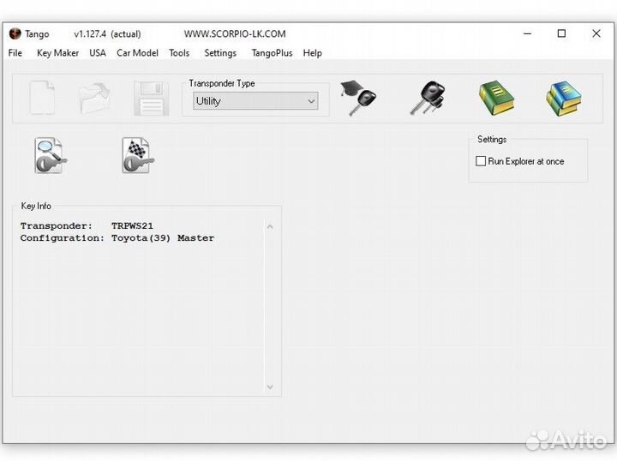Screen dimensions: 617x462
Task: Open the File menu
Action: pos(15,53)
